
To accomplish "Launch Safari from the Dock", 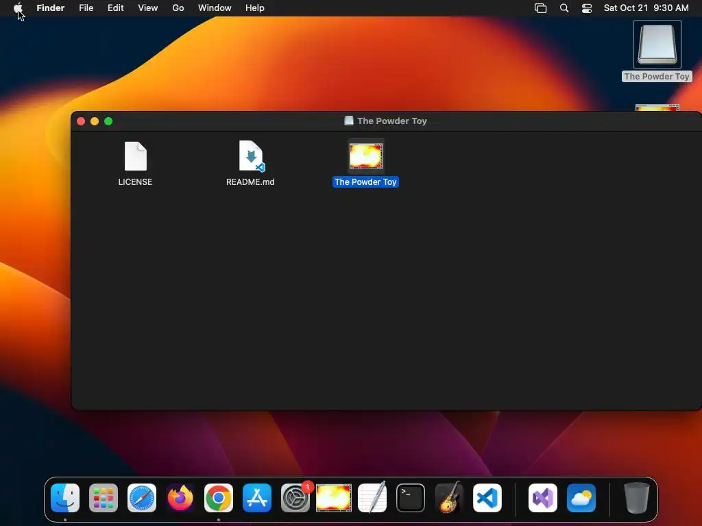I will pyautogui.click(x=142, y=498).
